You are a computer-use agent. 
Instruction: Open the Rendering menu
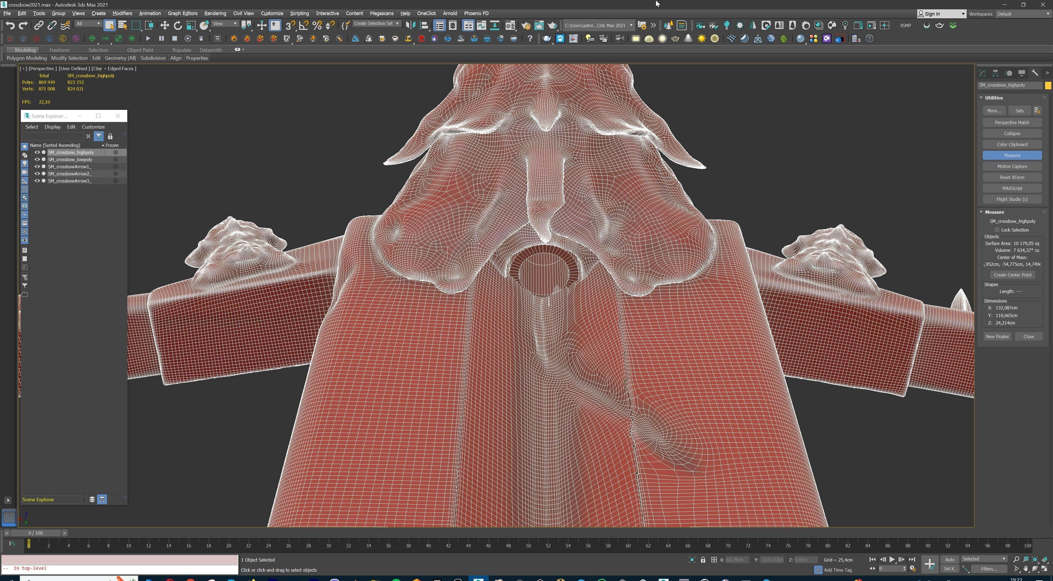(x=215, y=13)
